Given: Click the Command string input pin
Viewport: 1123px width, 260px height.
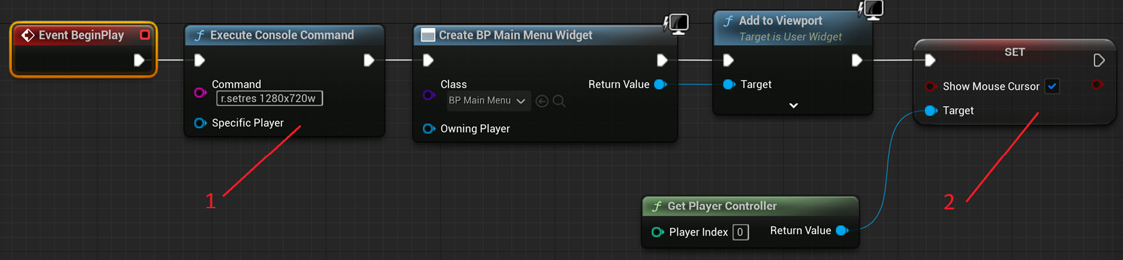Looking at the screenshot, I should click(x=200, y=92).
